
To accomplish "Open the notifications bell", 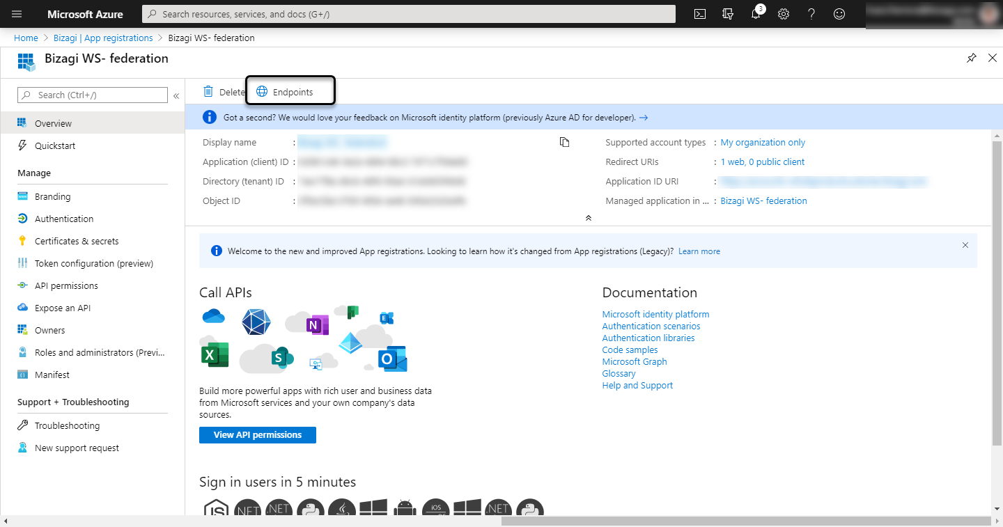I will 756,14.
